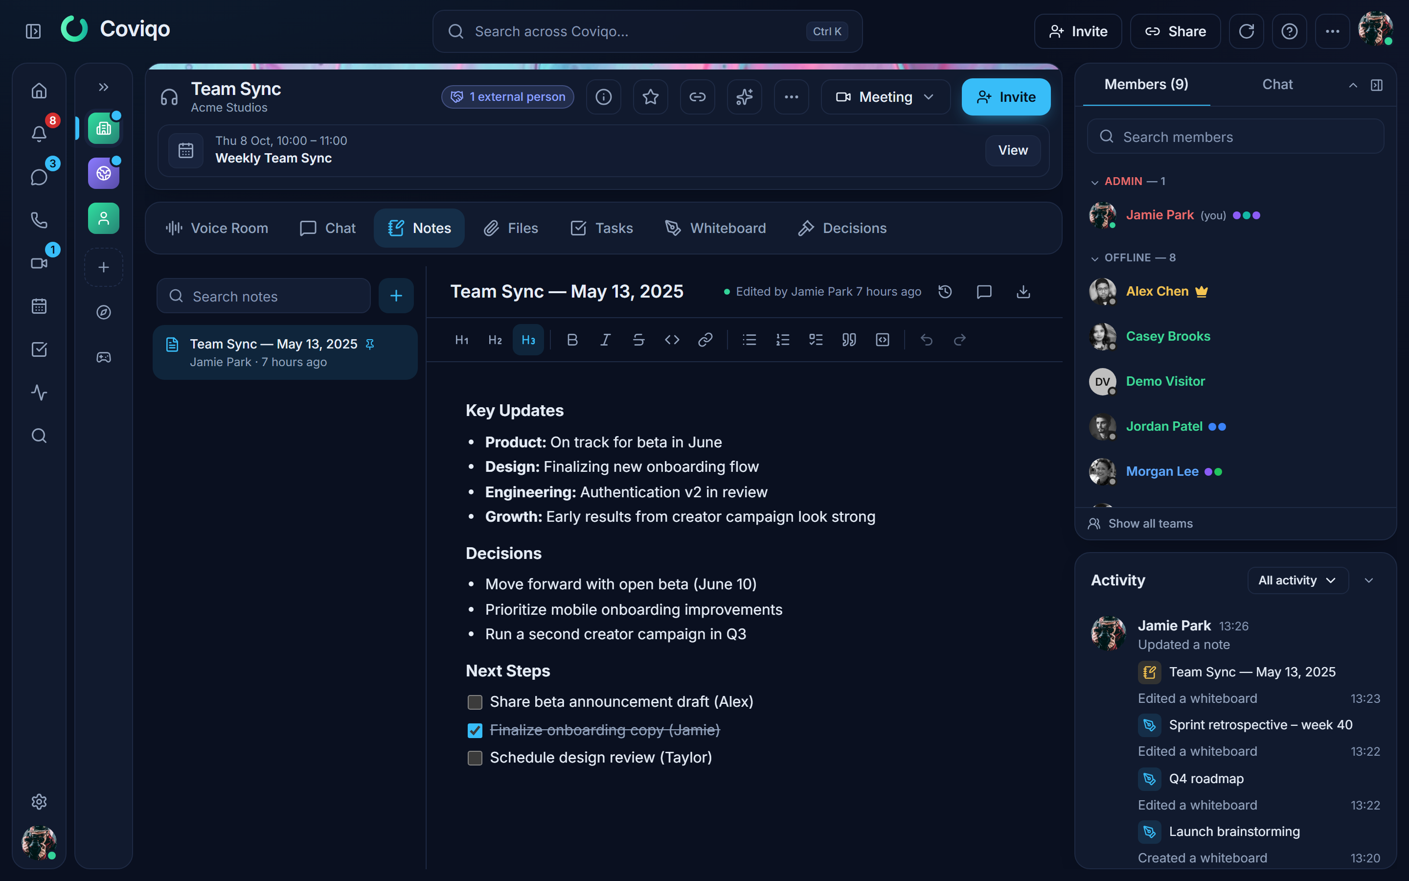
Task: Create a new note with plus button
Action: 396,296
